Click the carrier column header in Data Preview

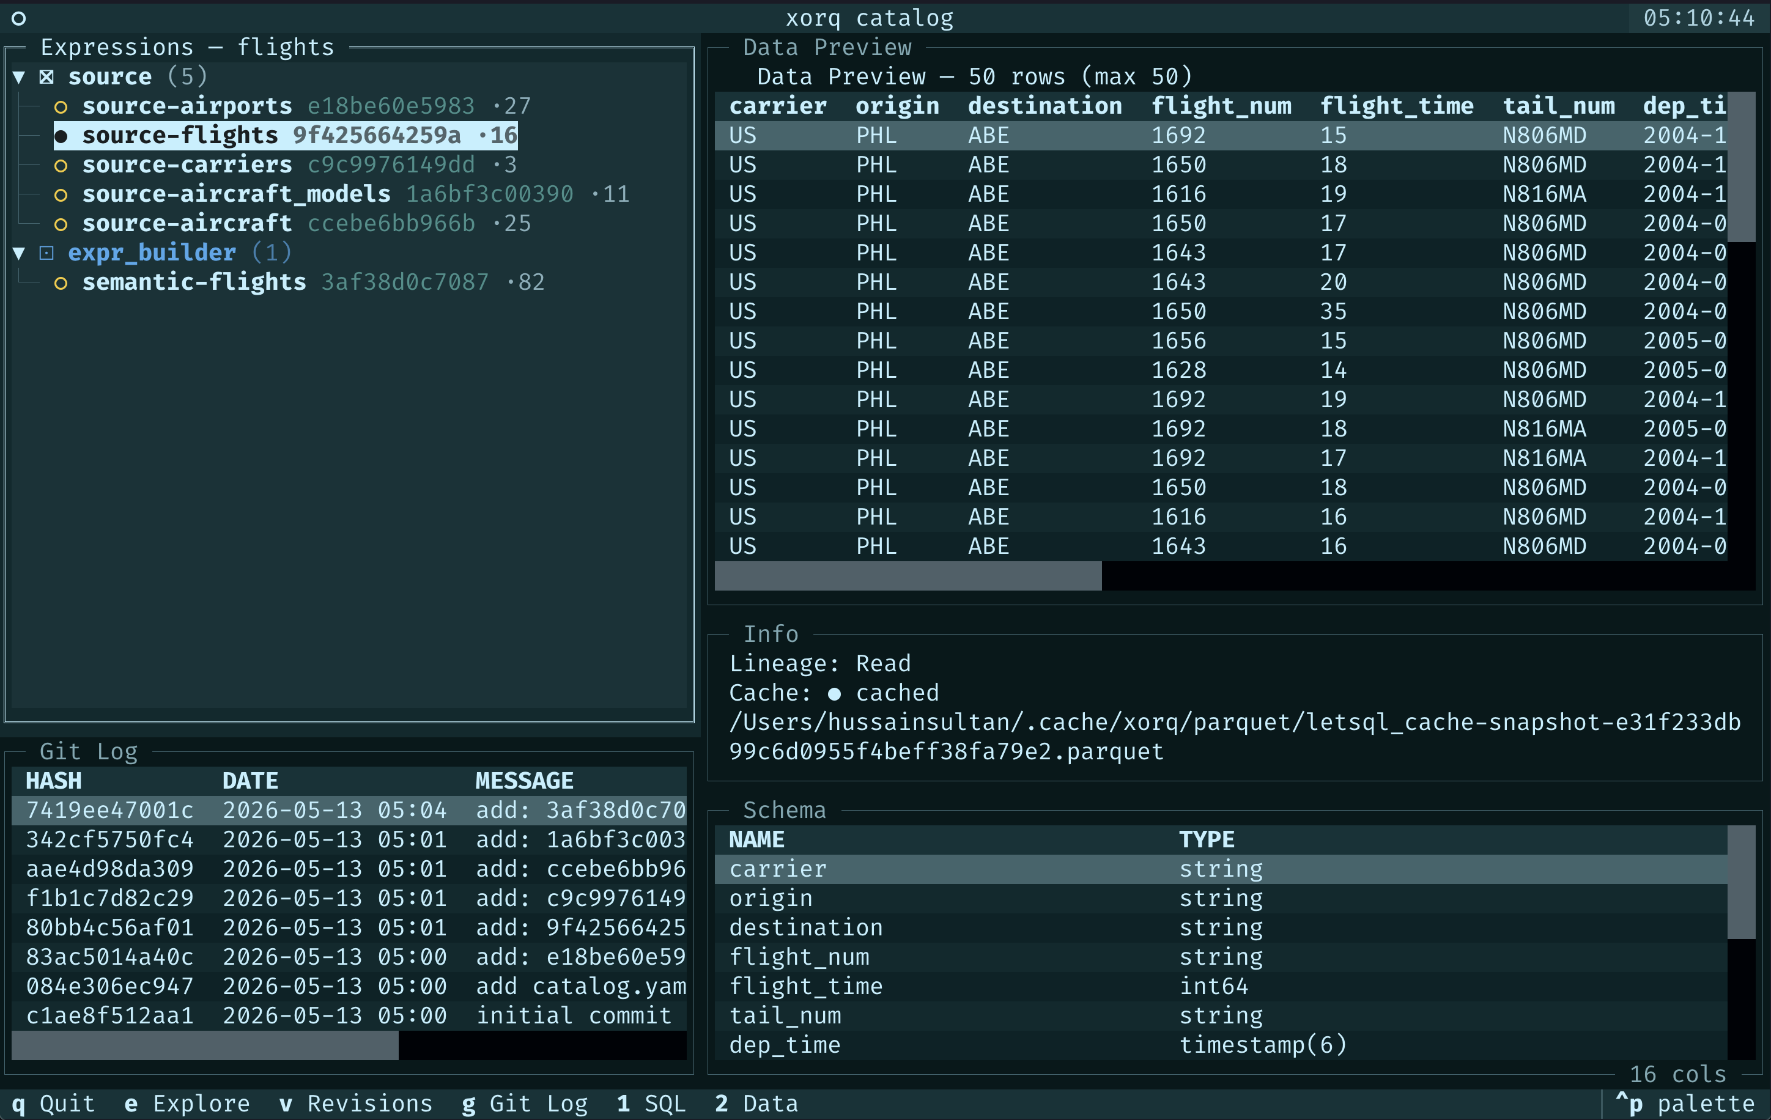(x=777, y=106)
